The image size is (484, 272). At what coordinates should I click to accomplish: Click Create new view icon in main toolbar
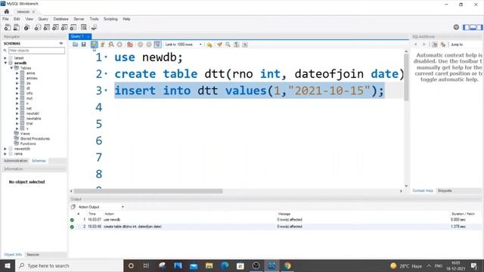tap(55, 27)
